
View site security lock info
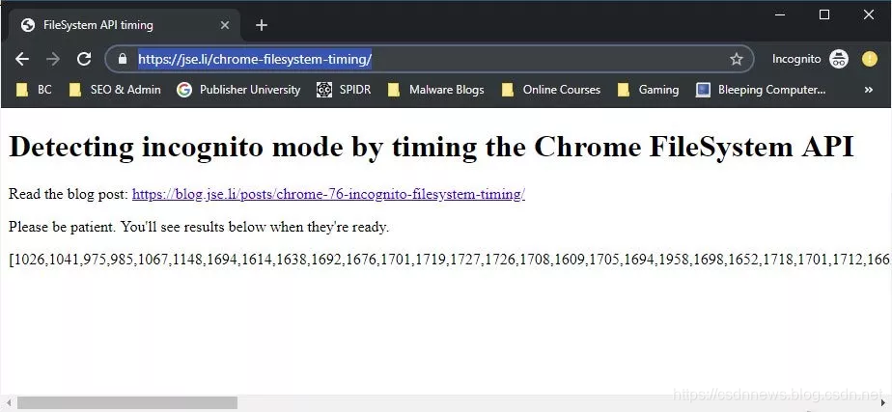tap(122, 59)
